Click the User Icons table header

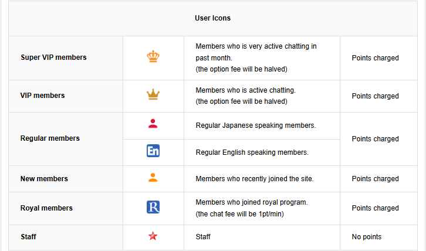point(212,18)
